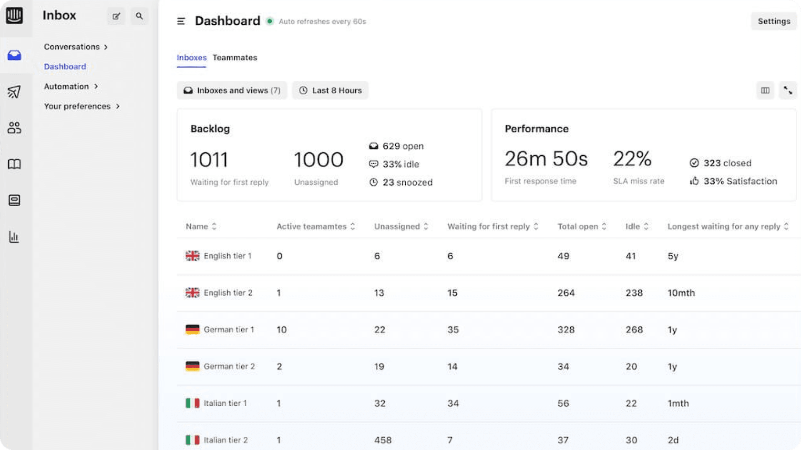Click the 2d longest waiting cell
801x450 pixels.
[x=673, y=440]
